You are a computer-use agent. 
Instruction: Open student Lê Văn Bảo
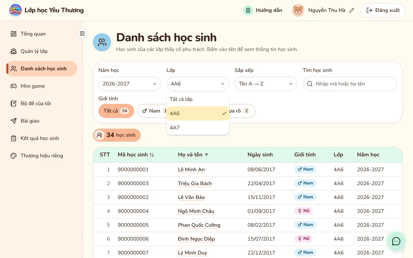191,197
